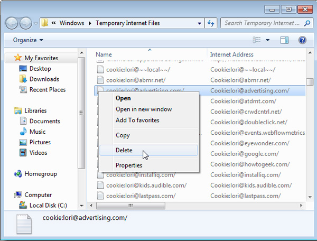317x241 pixels.
Task: Click the Forward navigation arrow button
Action: coord(26,23)
